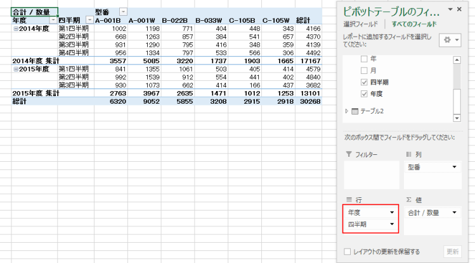The image size is (475, 263).
Task: Collapse the 2014年度 group in the pivot table
Action: click(15, 28)
